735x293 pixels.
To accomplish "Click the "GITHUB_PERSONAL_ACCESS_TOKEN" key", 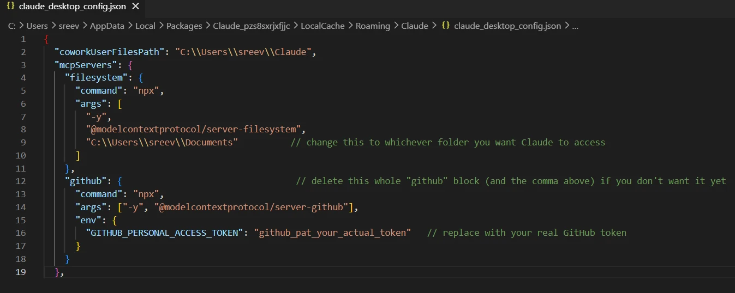I will point(165,233).
